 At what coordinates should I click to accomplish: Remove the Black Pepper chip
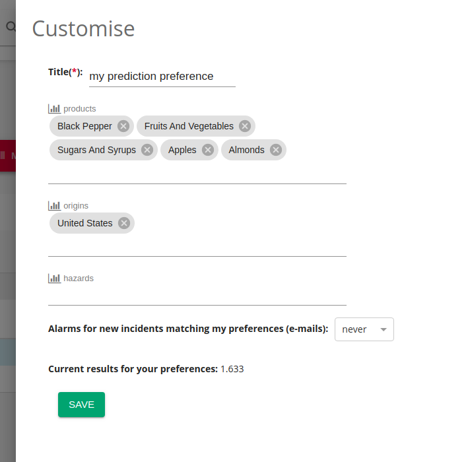(x=123, y=126)
